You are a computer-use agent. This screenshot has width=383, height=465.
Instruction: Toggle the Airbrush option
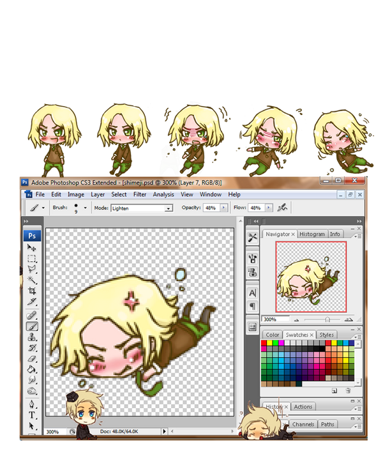pos(282,208)
